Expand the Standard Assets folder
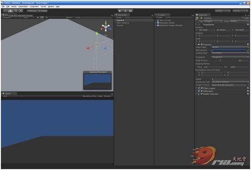 [156, 23]
